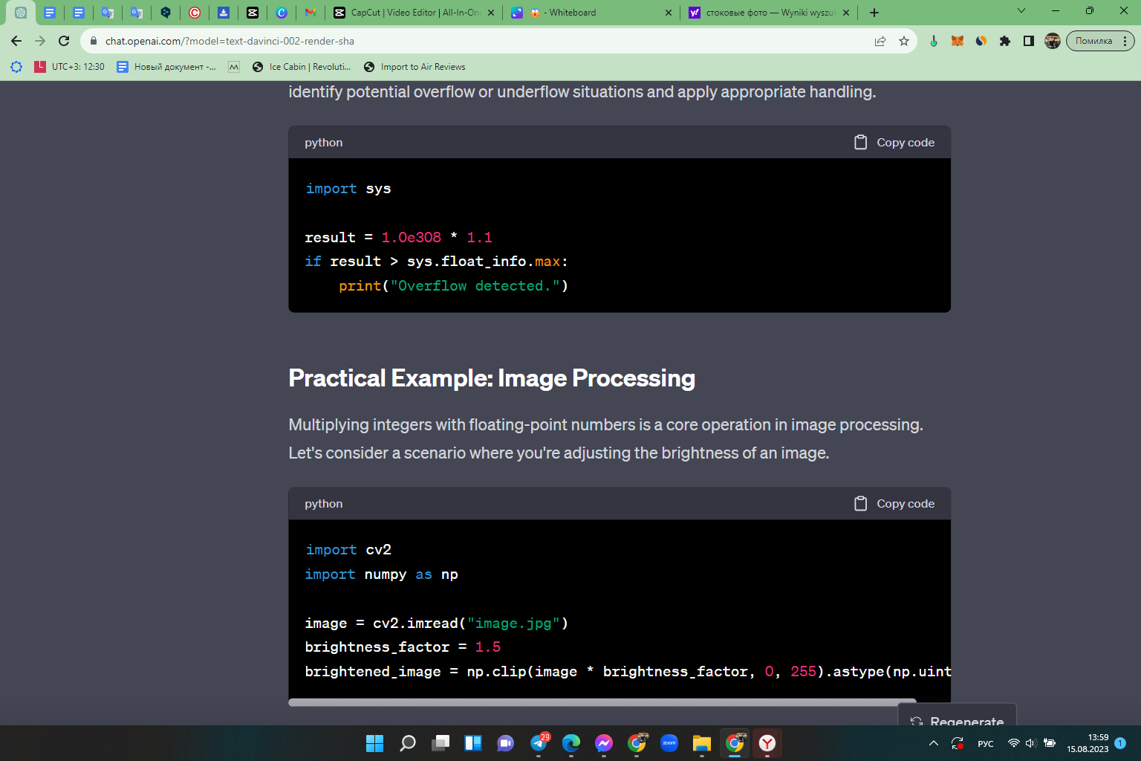Screen dimensions: 1141x761
Task: Open Telegram from the taskbar
Action: click(539, 743)
